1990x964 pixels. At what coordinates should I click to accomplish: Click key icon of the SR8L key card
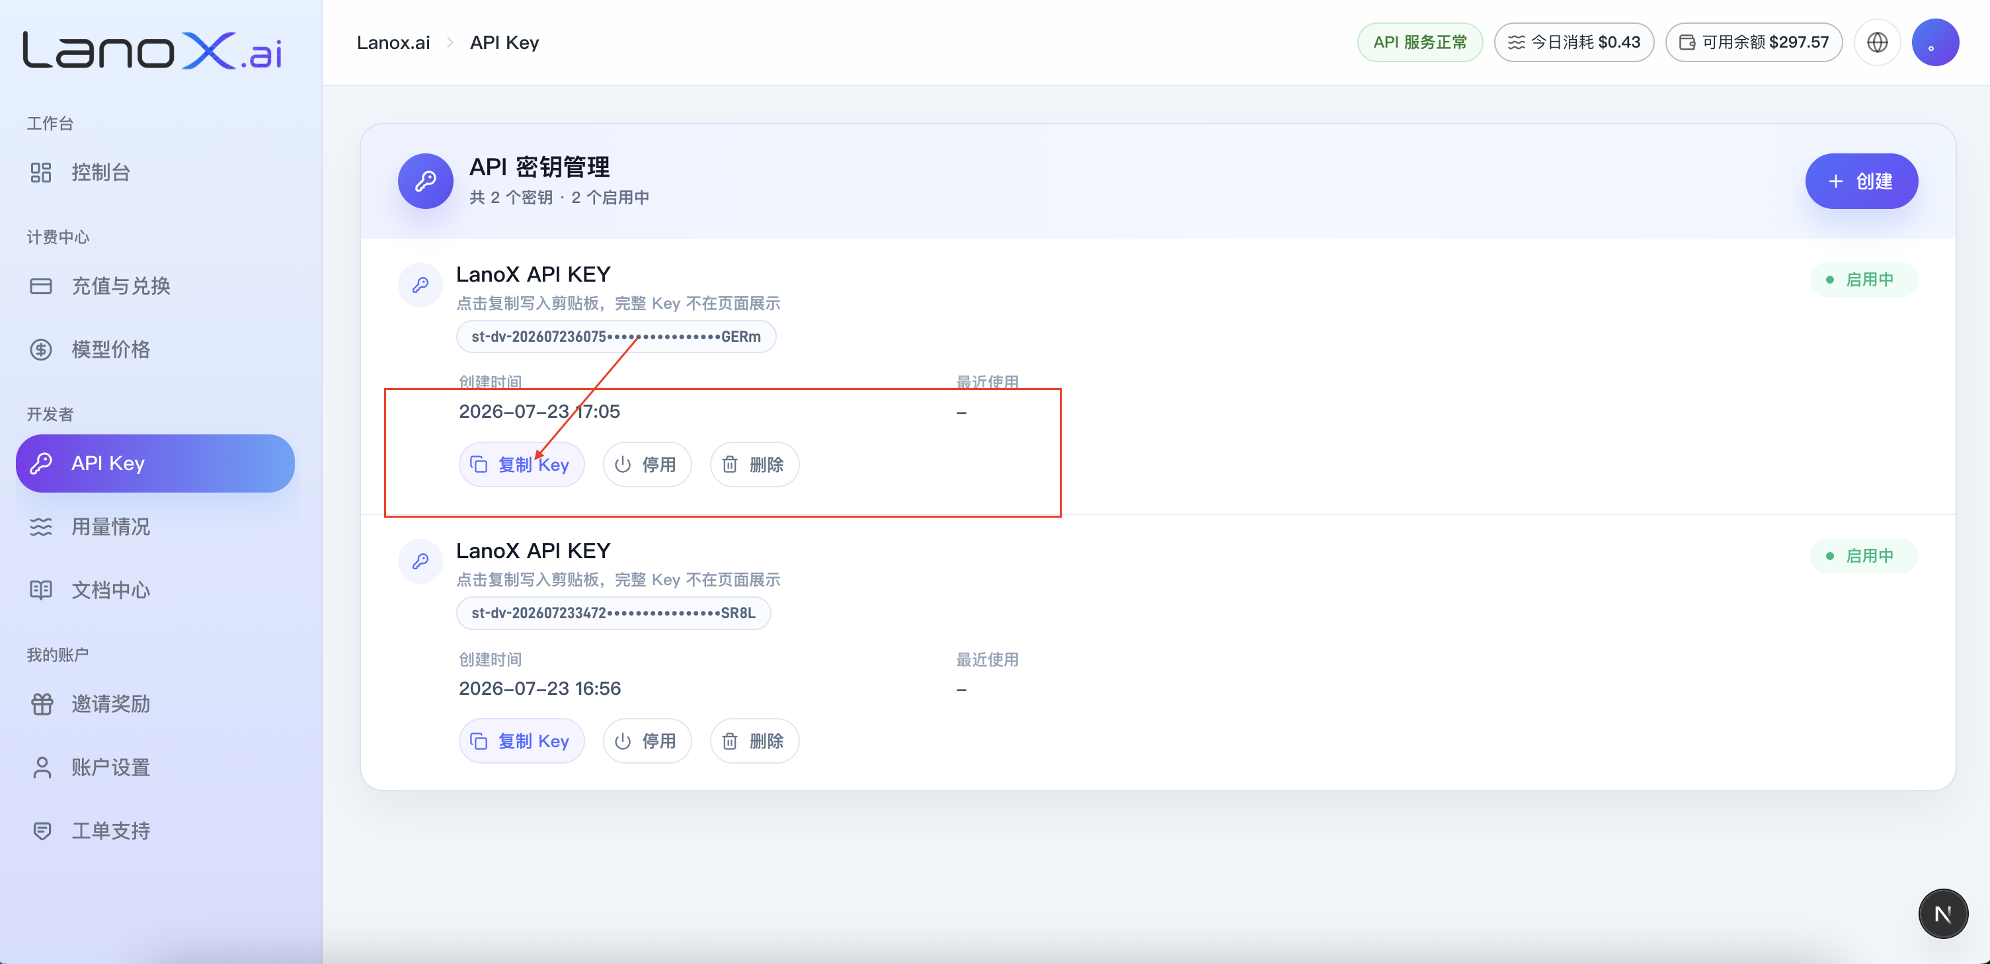pyautogui.click(x=420, y=561)
